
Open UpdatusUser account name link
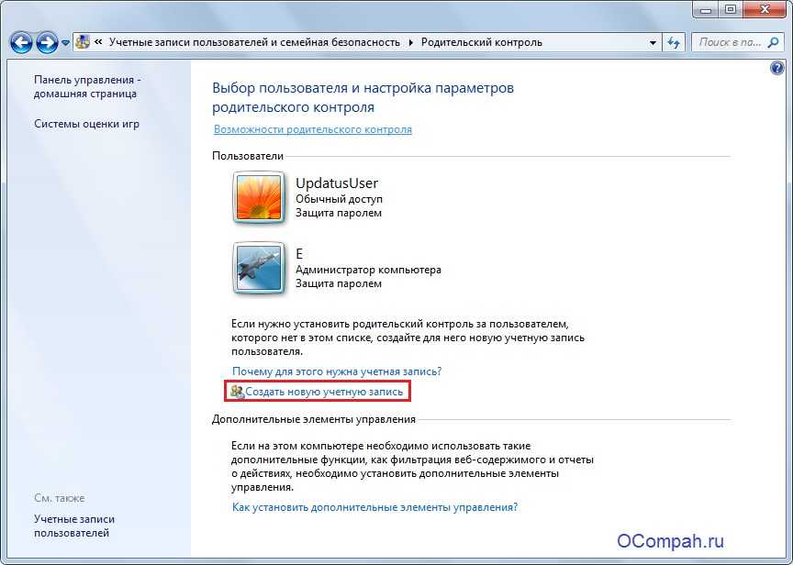(336, 183)
